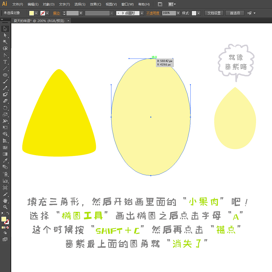
Task: Close the 夏天的味道 document tab
Action: click(68, 20)
